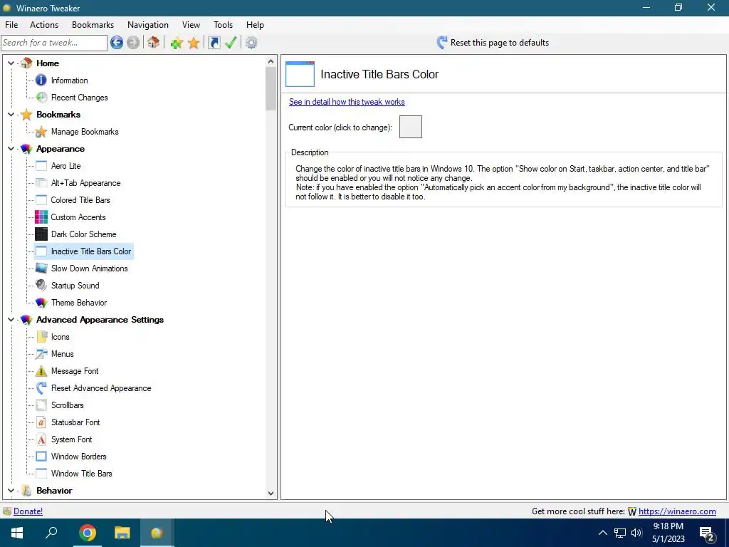Open 'See in detail how this tweak works' link
Viewport: 729px width, 547px height.
[x=347, y=102]
